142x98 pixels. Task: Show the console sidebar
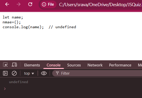tap(5, 73)
